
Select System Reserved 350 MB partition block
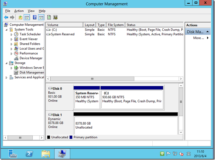point(87,98)
